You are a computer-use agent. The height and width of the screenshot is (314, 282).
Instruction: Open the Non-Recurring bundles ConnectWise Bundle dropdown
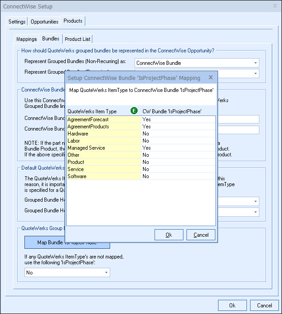point(197,63)
